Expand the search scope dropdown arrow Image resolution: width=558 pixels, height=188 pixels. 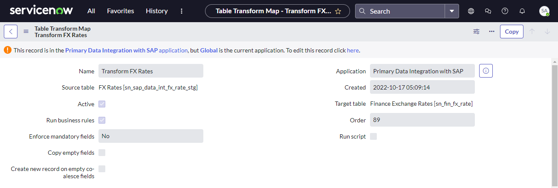click(x=452, y=11)
